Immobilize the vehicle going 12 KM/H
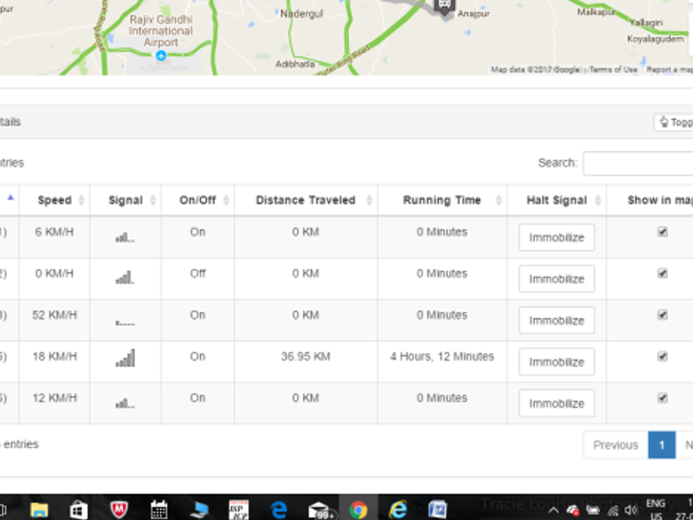The height and width of the screenshot is (520, 693). 557,404
